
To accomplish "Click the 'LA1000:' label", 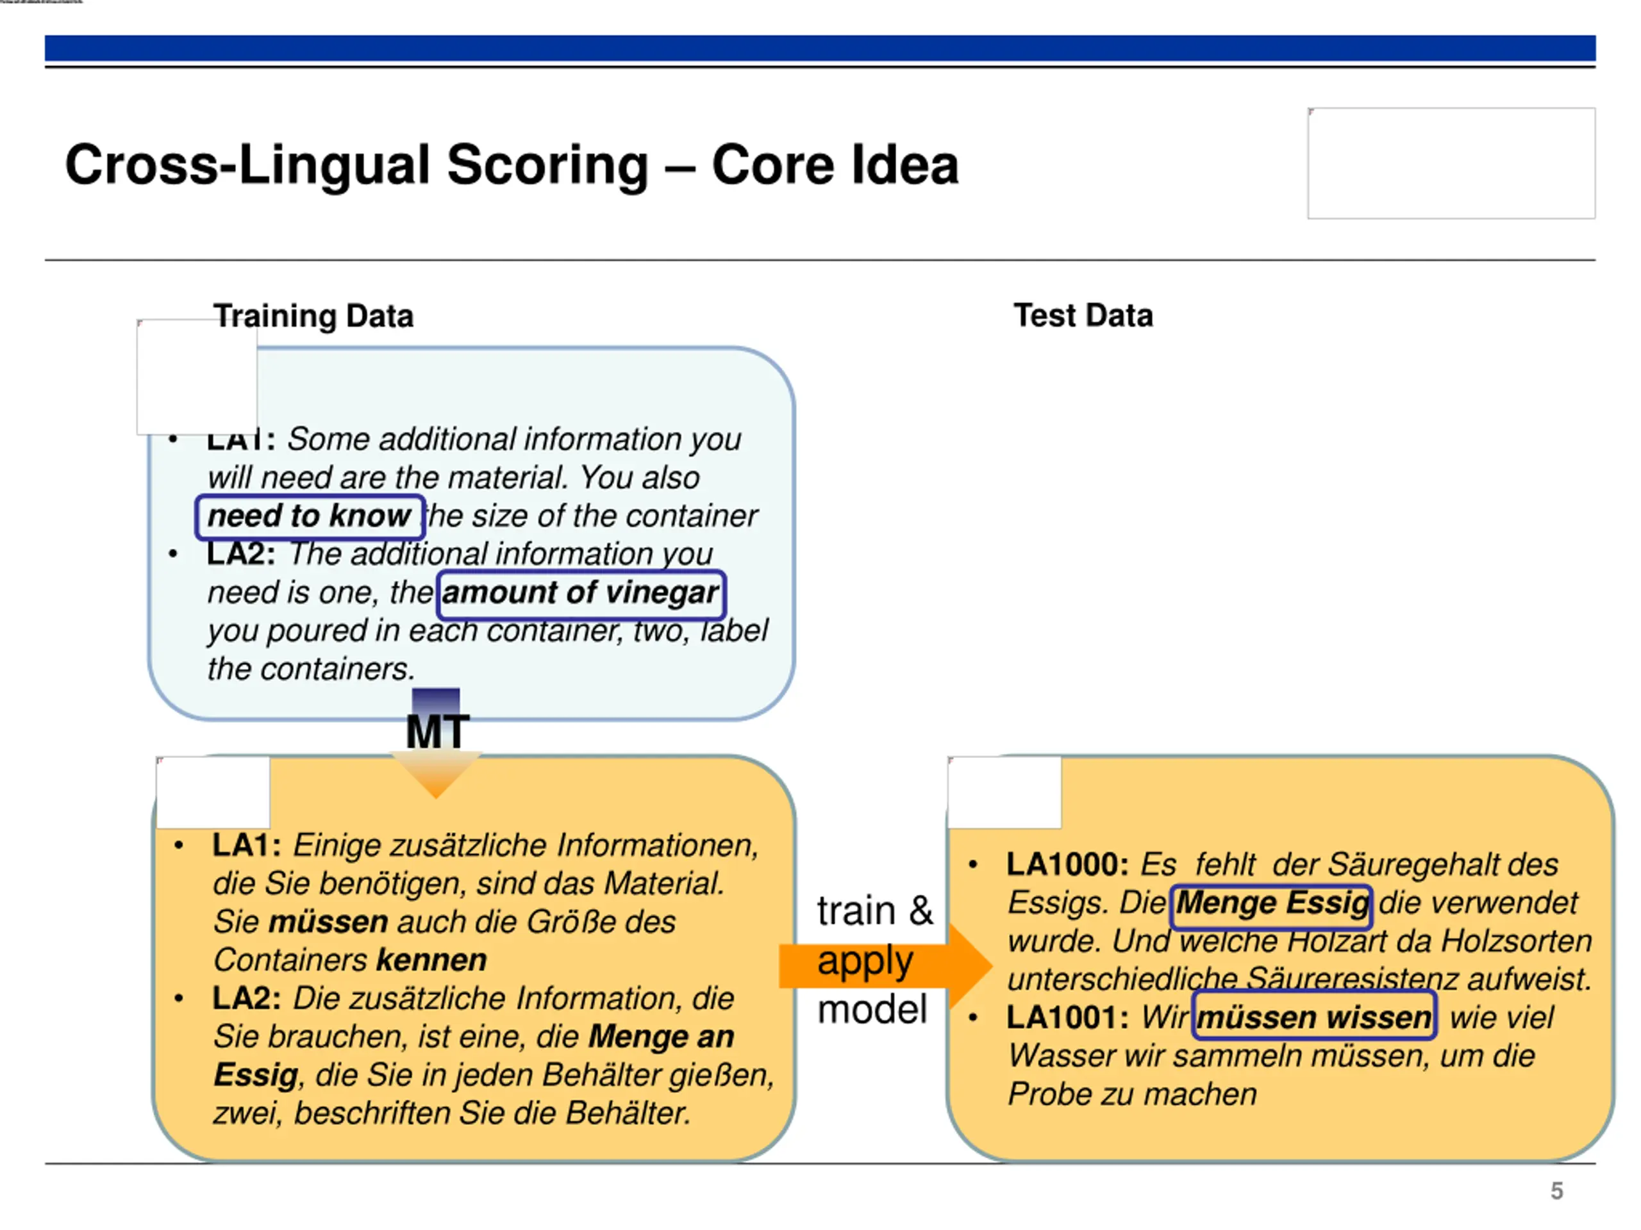I will 1067,864.
